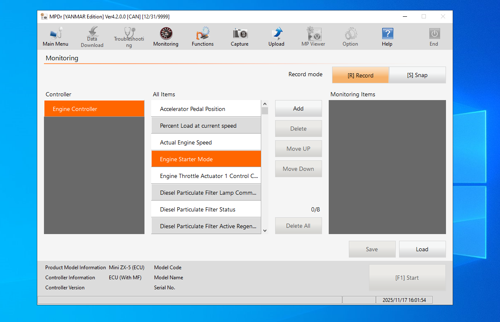500x322 pixels.
Task: Select Engine Throttle Actuator 1 Control item
Action: click(206, 176)
